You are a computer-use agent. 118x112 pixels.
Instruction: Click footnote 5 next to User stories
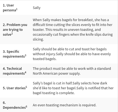[26, 87]
